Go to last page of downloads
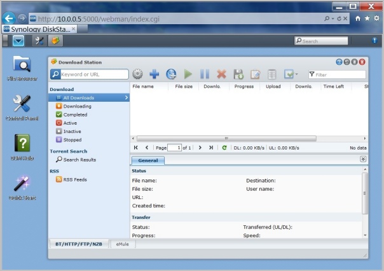The image size is (384, 271). [x=211, y=148]
